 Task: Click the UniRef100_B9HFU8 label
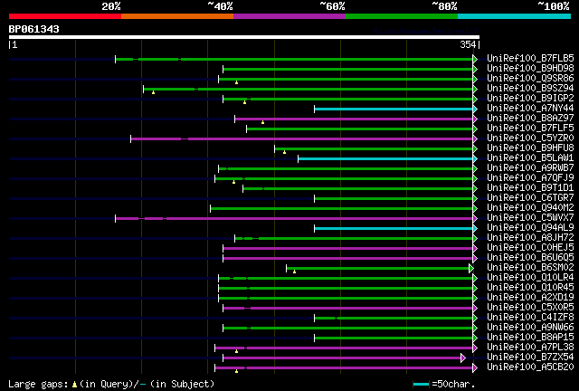[x=530, y=148]
